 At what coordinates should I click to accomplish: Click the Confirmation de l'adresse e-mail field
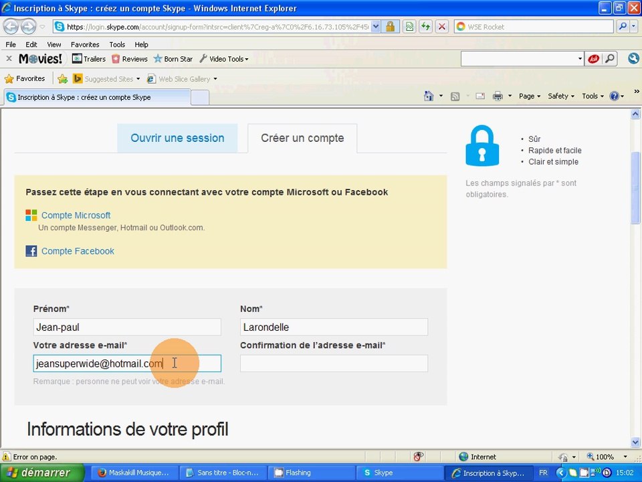click(x=334, y=364)
